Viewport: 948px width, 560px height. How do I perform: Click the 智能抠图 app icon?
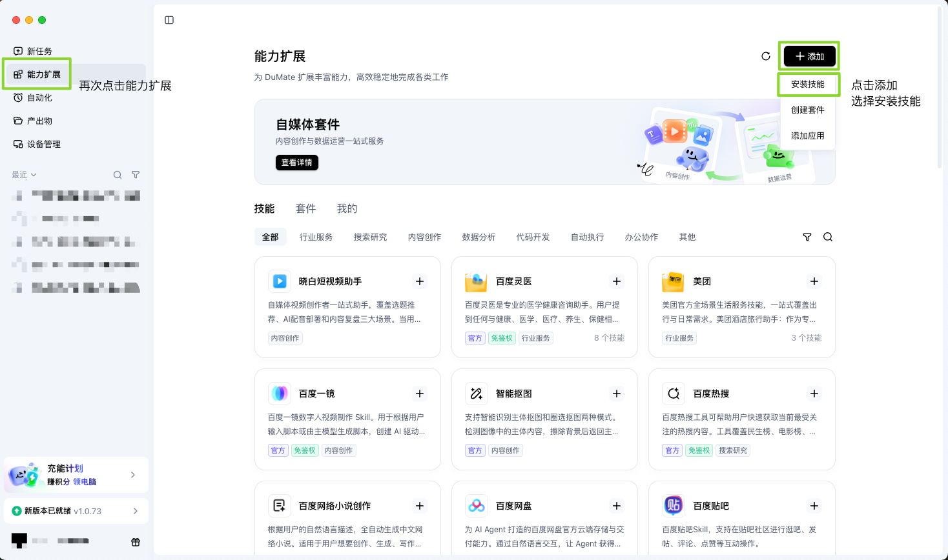[x=477, y=394]
